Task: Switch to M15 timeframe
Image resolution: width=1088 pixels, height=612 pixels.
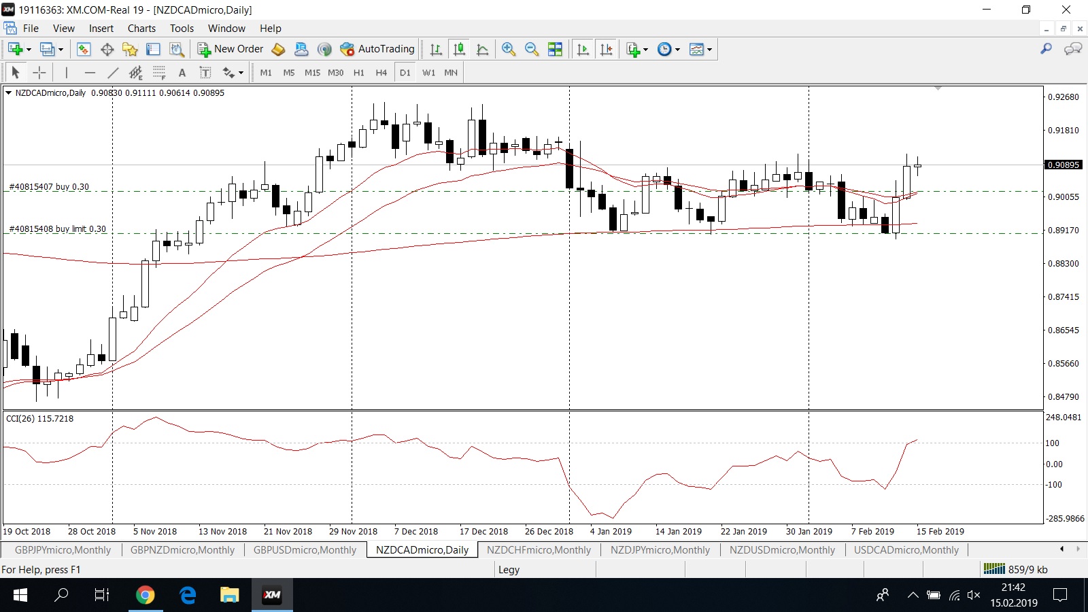Action: click(x=312, y=73)
